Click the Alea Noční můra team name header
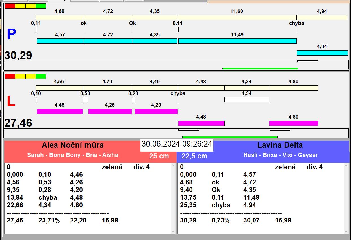The height and width of the screenshot is (240, 351). (73, 145)
